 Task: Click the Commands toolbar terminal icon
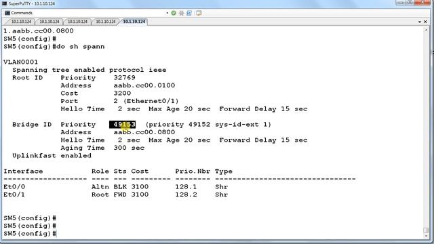point(7,13)
